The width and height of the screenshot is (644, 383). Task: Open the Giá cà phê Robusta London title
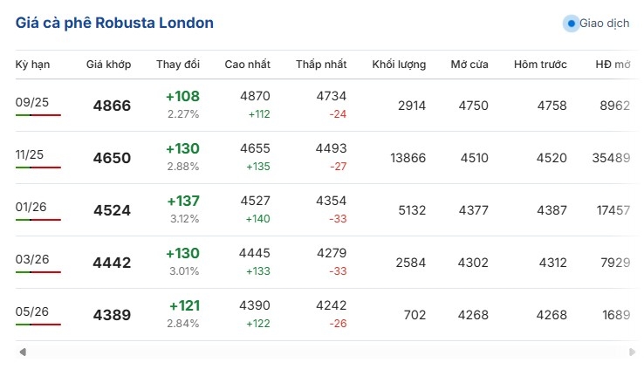(114, 23)
